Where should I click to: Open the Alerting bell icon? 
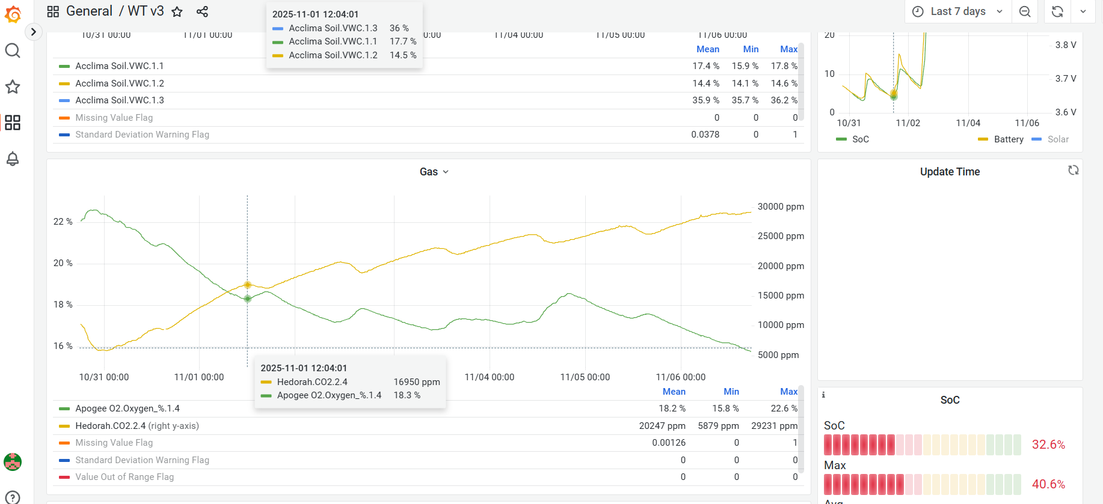[x=13, y=159]
